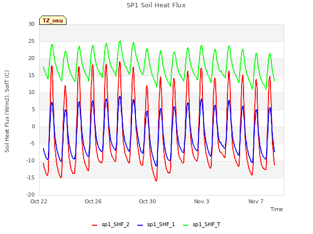This screenshot has width=313, height=234.
Task: Click the Oct 26 x-axis tick label
Action: point(93,201)
